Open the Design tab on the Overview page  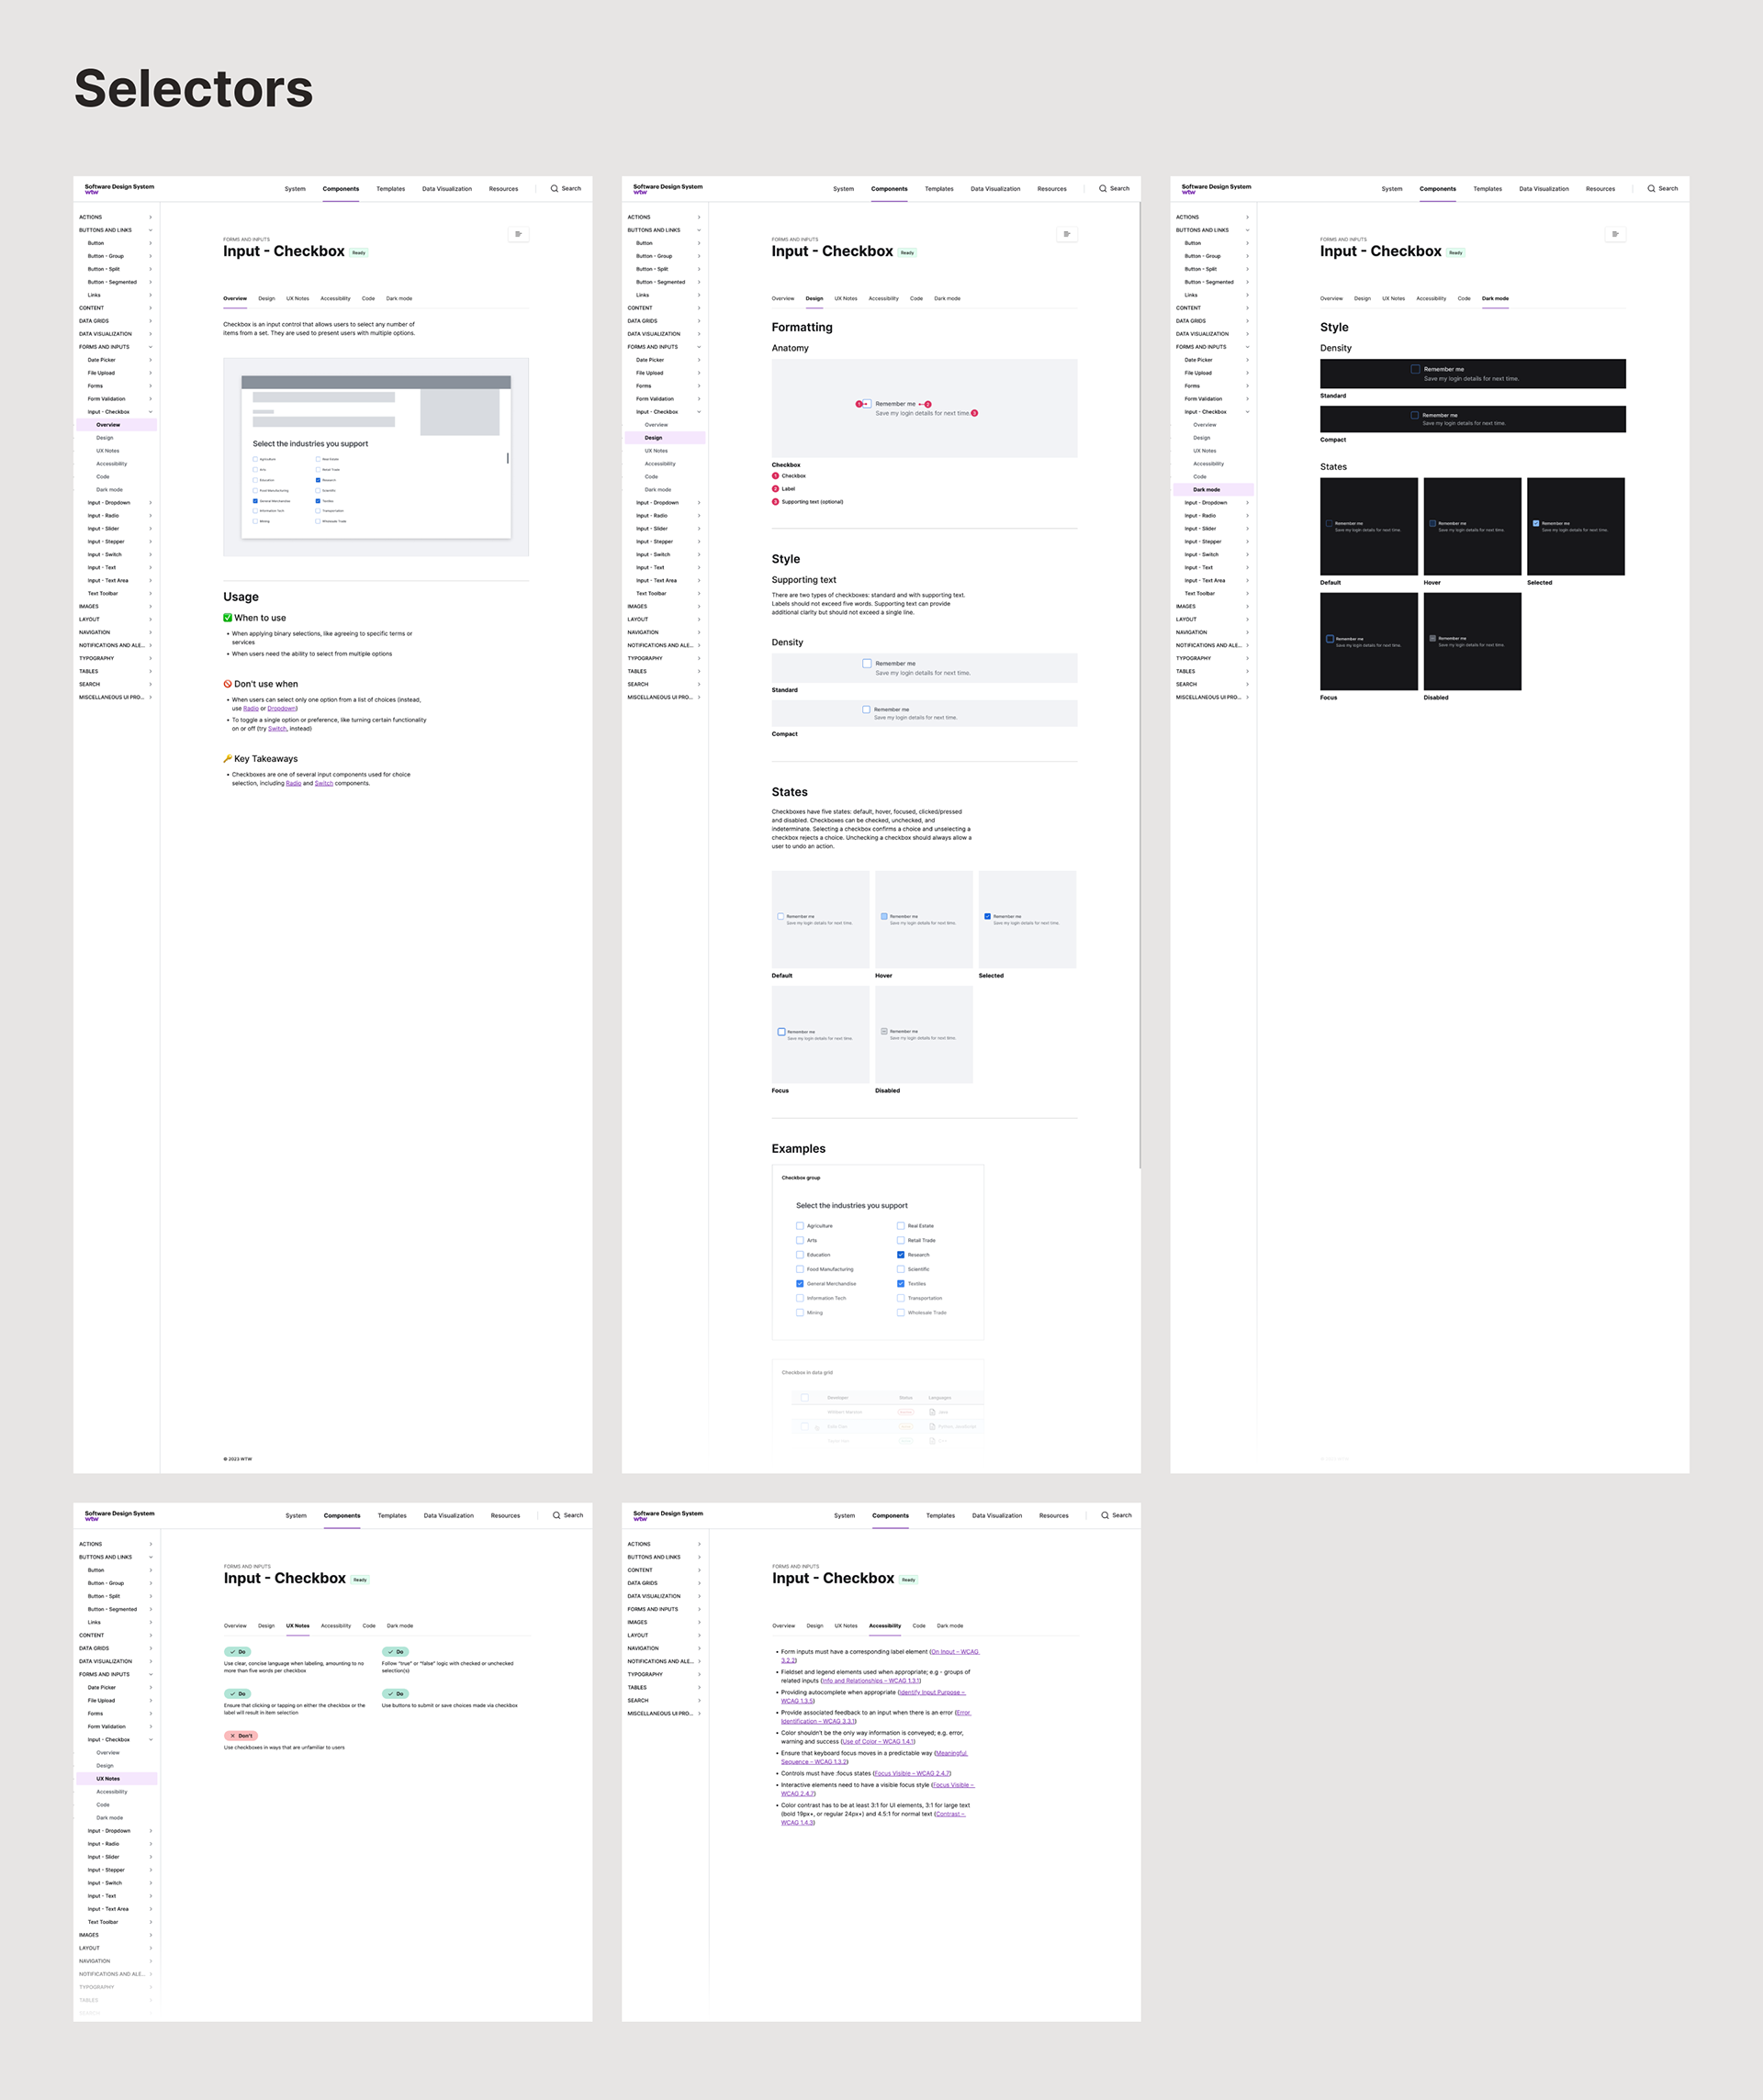(266, 299)
